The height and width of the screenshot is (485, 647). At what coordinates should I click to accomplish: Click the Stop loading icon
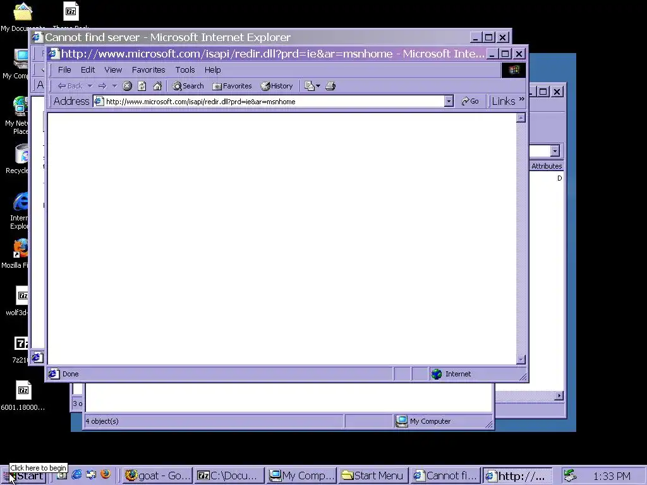point(127,86)
